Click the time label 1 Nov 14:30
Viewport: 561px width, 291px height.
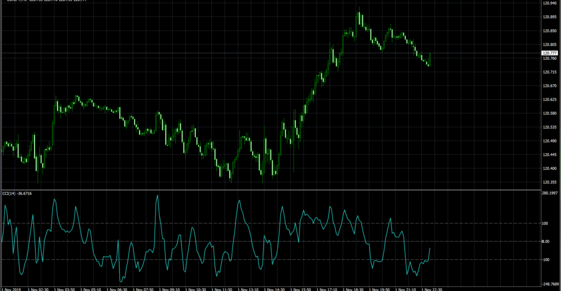point(274,289)
